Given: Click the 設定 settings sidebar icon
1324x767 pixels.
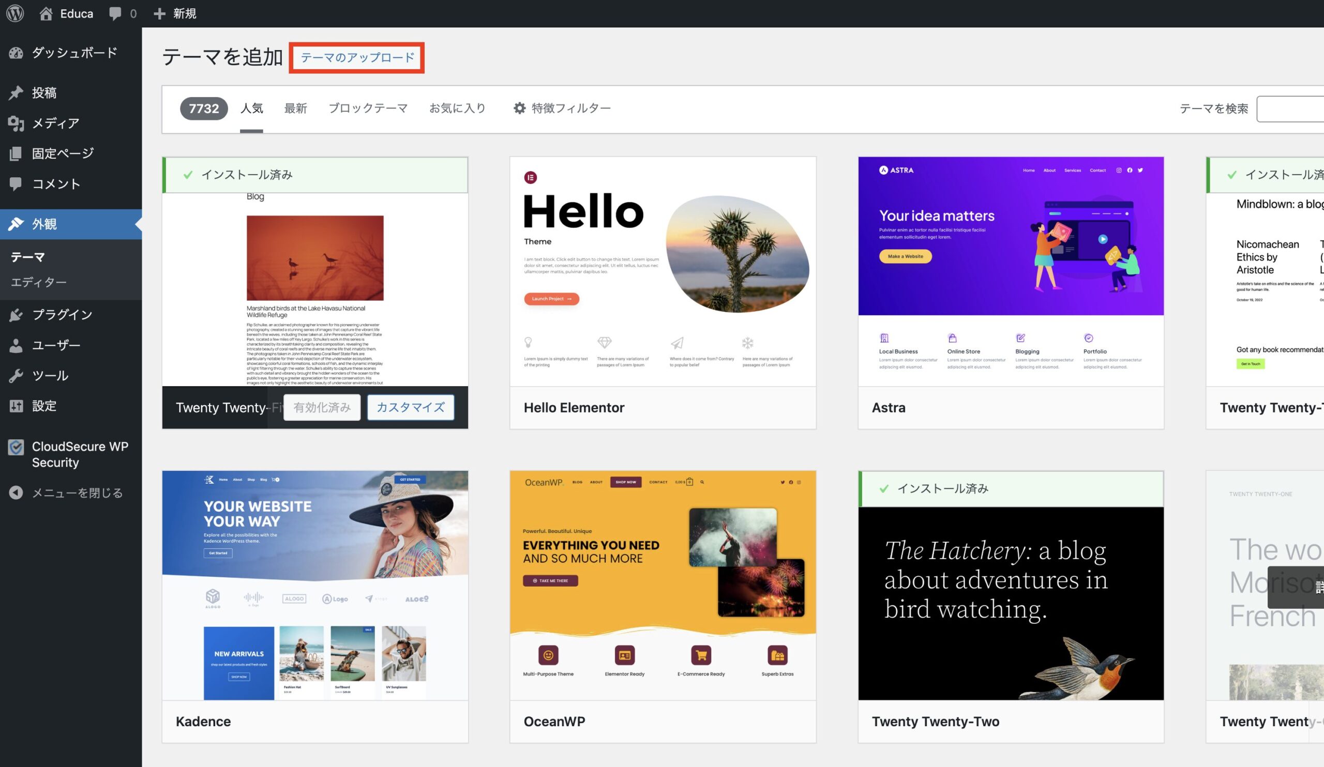Looking at the screenshot, I should [x=16, y=406].
